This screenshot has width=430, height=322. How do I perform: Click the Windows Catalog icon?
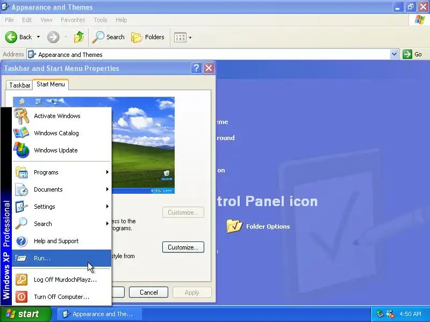pyautogui.click(x=21, y=133)
